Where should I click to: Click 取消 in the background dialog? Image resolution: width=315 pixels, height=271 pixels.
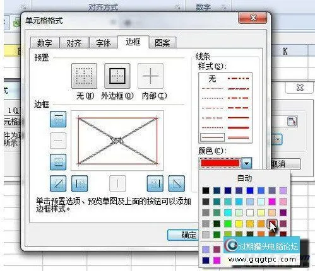pos(285,164)
